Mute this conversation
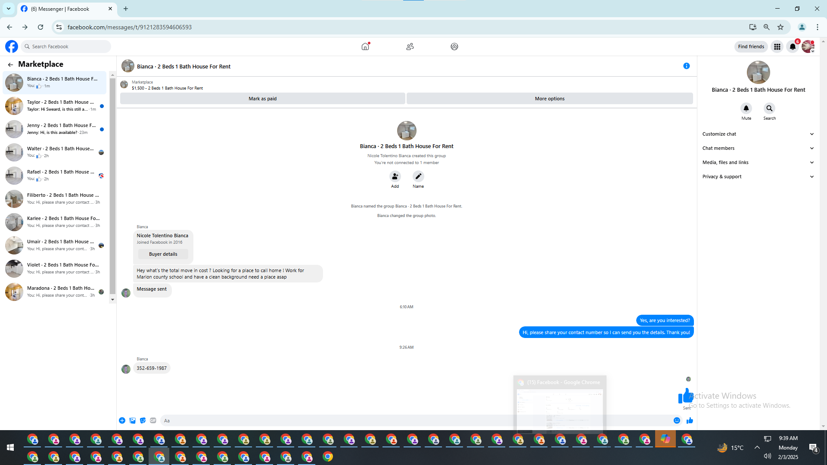Image resolution: width=827 pixels, height=465 pixels. click(746, 108)
